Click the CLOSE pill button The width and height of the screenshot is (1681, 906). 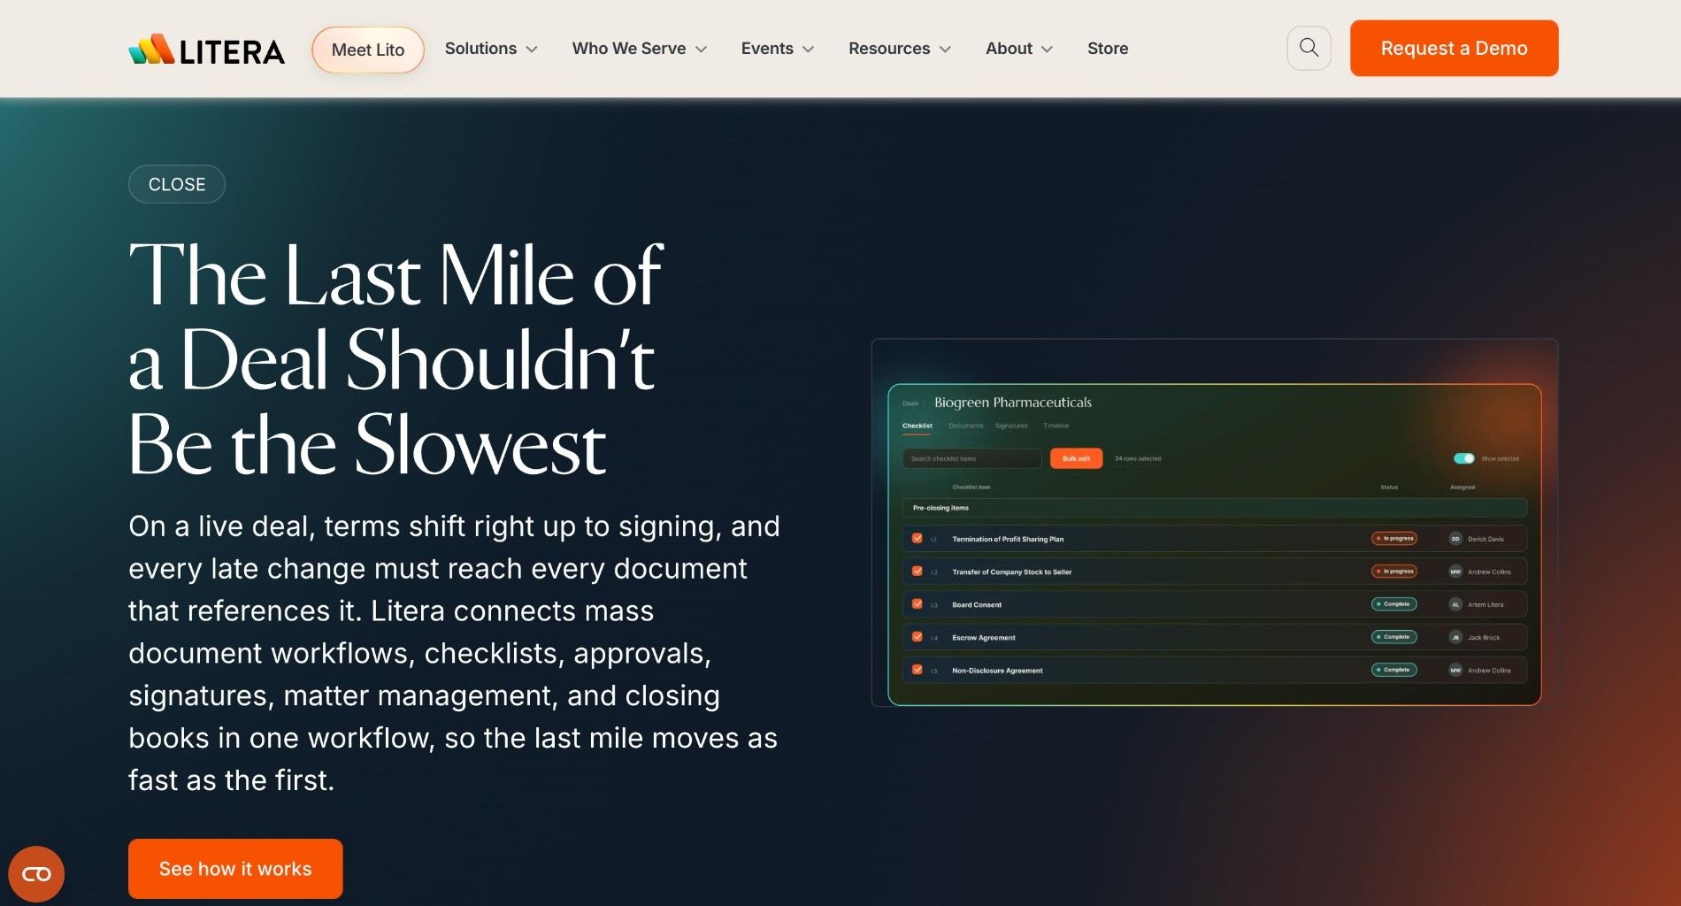177,184
